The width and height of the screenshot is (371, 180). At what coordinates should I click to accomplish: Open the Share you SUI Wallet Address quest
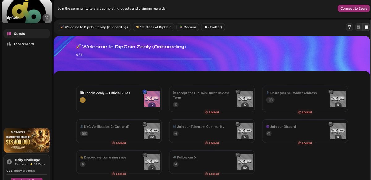[305, 99]
